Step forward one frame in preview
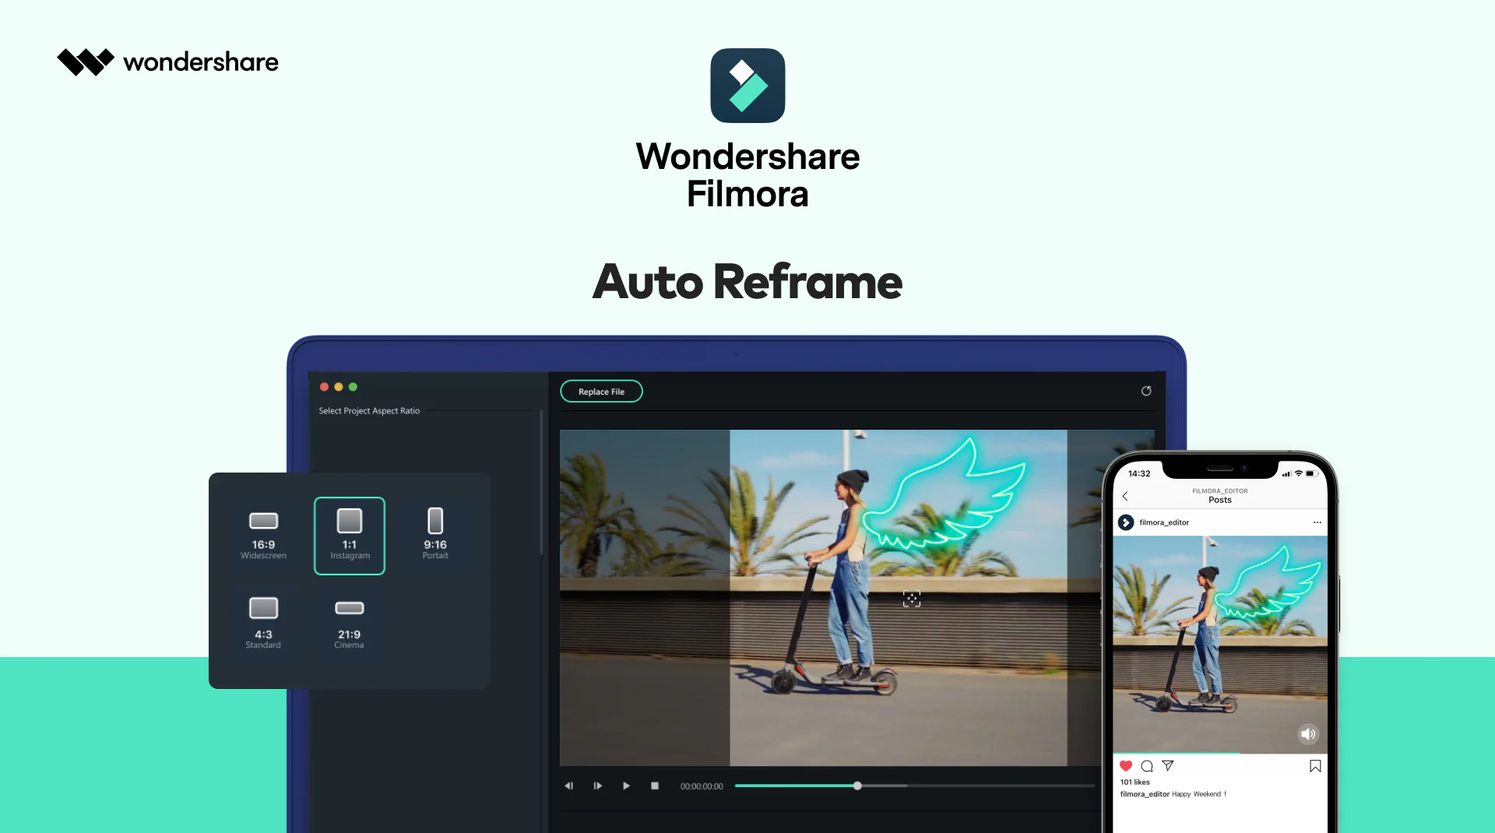Image resolution: width=1495 pixels, height=833 pixels. click(x=597, y=786)
